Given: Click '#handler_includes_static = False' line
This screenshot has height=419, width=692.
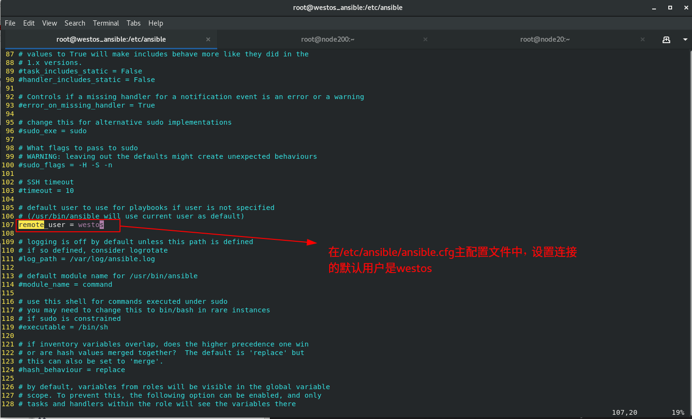Looking at the screenshot, I should click(87, 80).
